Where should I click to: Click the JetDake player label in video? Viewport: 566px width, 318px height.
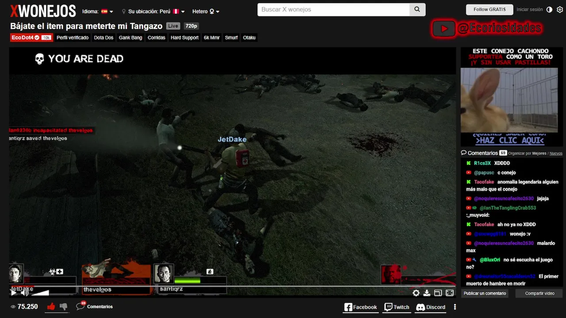pos(232,139)
